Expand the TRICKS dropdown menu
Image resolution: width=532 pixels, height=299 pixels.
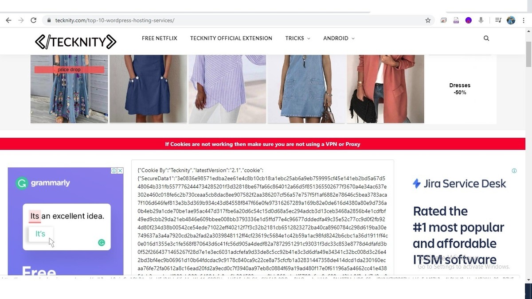297,38
